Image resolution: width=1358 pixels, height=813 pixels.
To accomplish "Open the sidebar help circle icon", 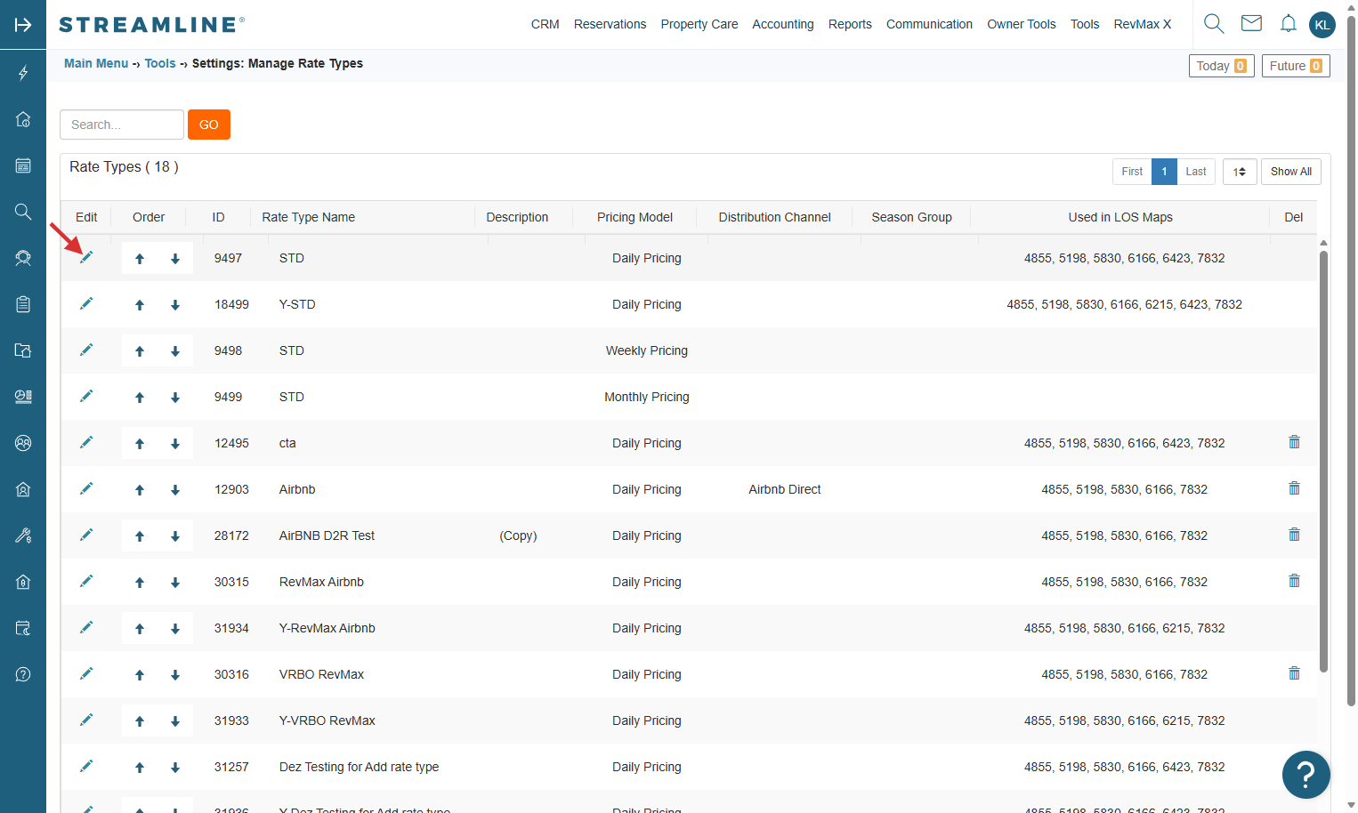I will [23, 674].
